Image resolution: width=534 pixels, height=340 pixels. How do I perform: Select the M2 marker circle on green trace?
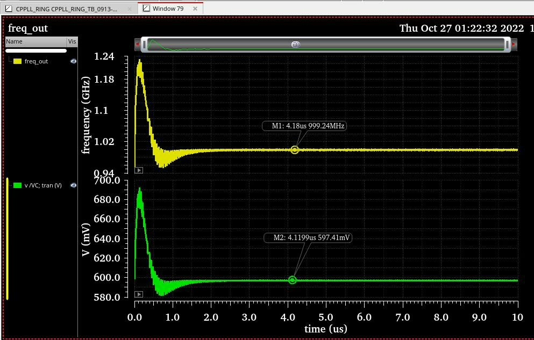click(292, 280)
